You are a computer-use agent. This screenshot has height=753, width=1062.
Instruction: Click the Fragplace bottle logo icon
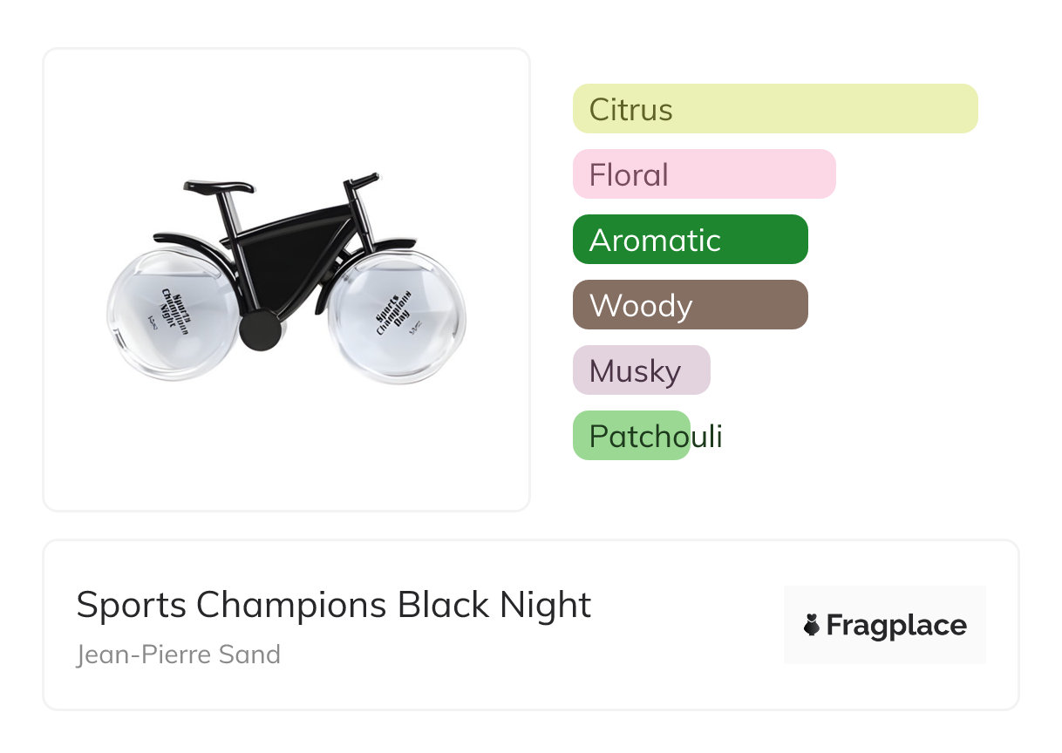point(812,625)
